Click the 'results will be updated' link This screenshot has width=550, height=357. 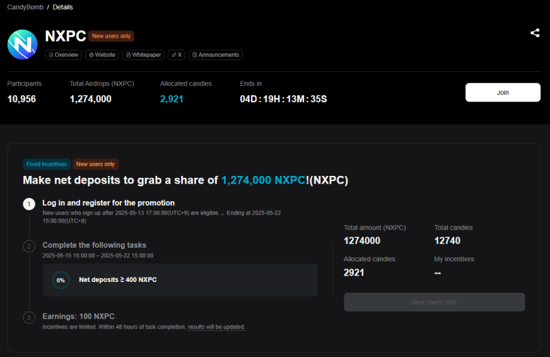point(216,327)
